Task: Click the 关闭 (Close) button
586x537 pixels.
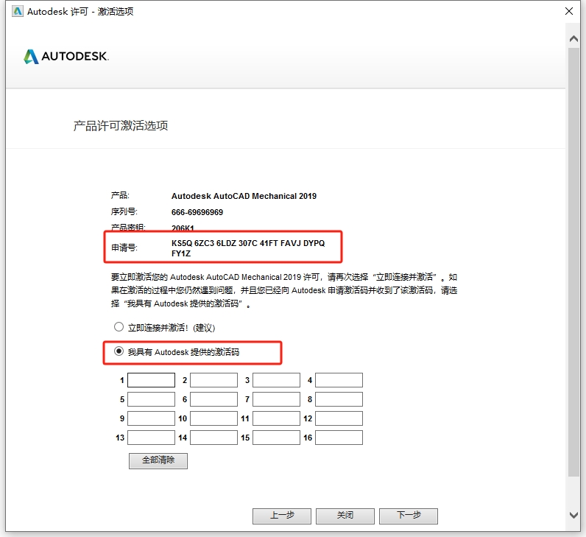Action: pos(345,516)
